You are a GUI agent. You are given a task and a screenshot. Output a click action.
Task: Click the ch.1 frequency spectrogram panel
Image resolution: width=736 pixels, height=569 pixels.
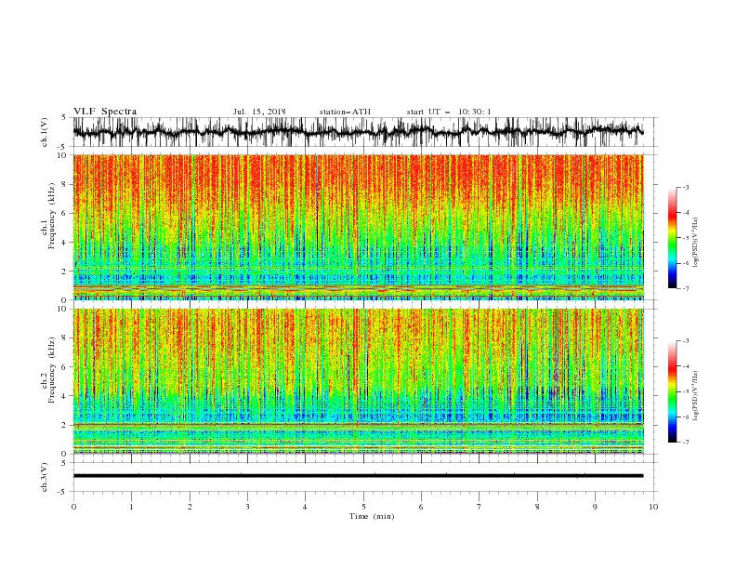click(x=358, y=227)
